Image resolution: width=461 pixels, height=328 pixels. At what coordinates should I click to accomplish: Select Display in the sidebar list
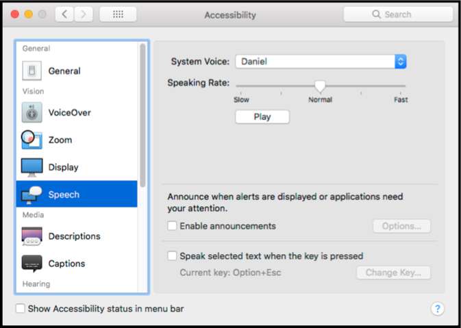pos(77,167)
